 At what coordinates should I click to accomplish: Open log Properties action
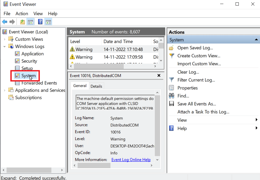pyautogui.click(x=187, y=88)
